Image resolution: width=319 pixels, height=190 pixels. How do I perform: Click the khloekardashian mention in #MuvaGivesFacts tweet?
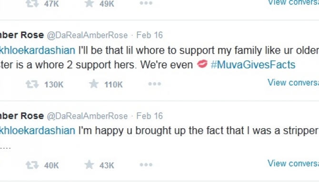[x=38, y=50]
